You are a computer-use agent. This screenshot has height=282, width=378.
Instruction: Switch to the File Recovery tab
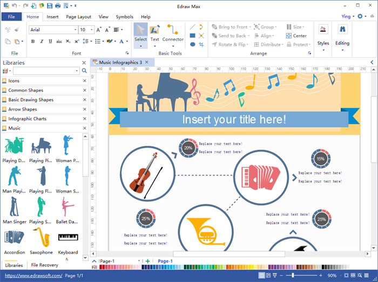[44, 265]
